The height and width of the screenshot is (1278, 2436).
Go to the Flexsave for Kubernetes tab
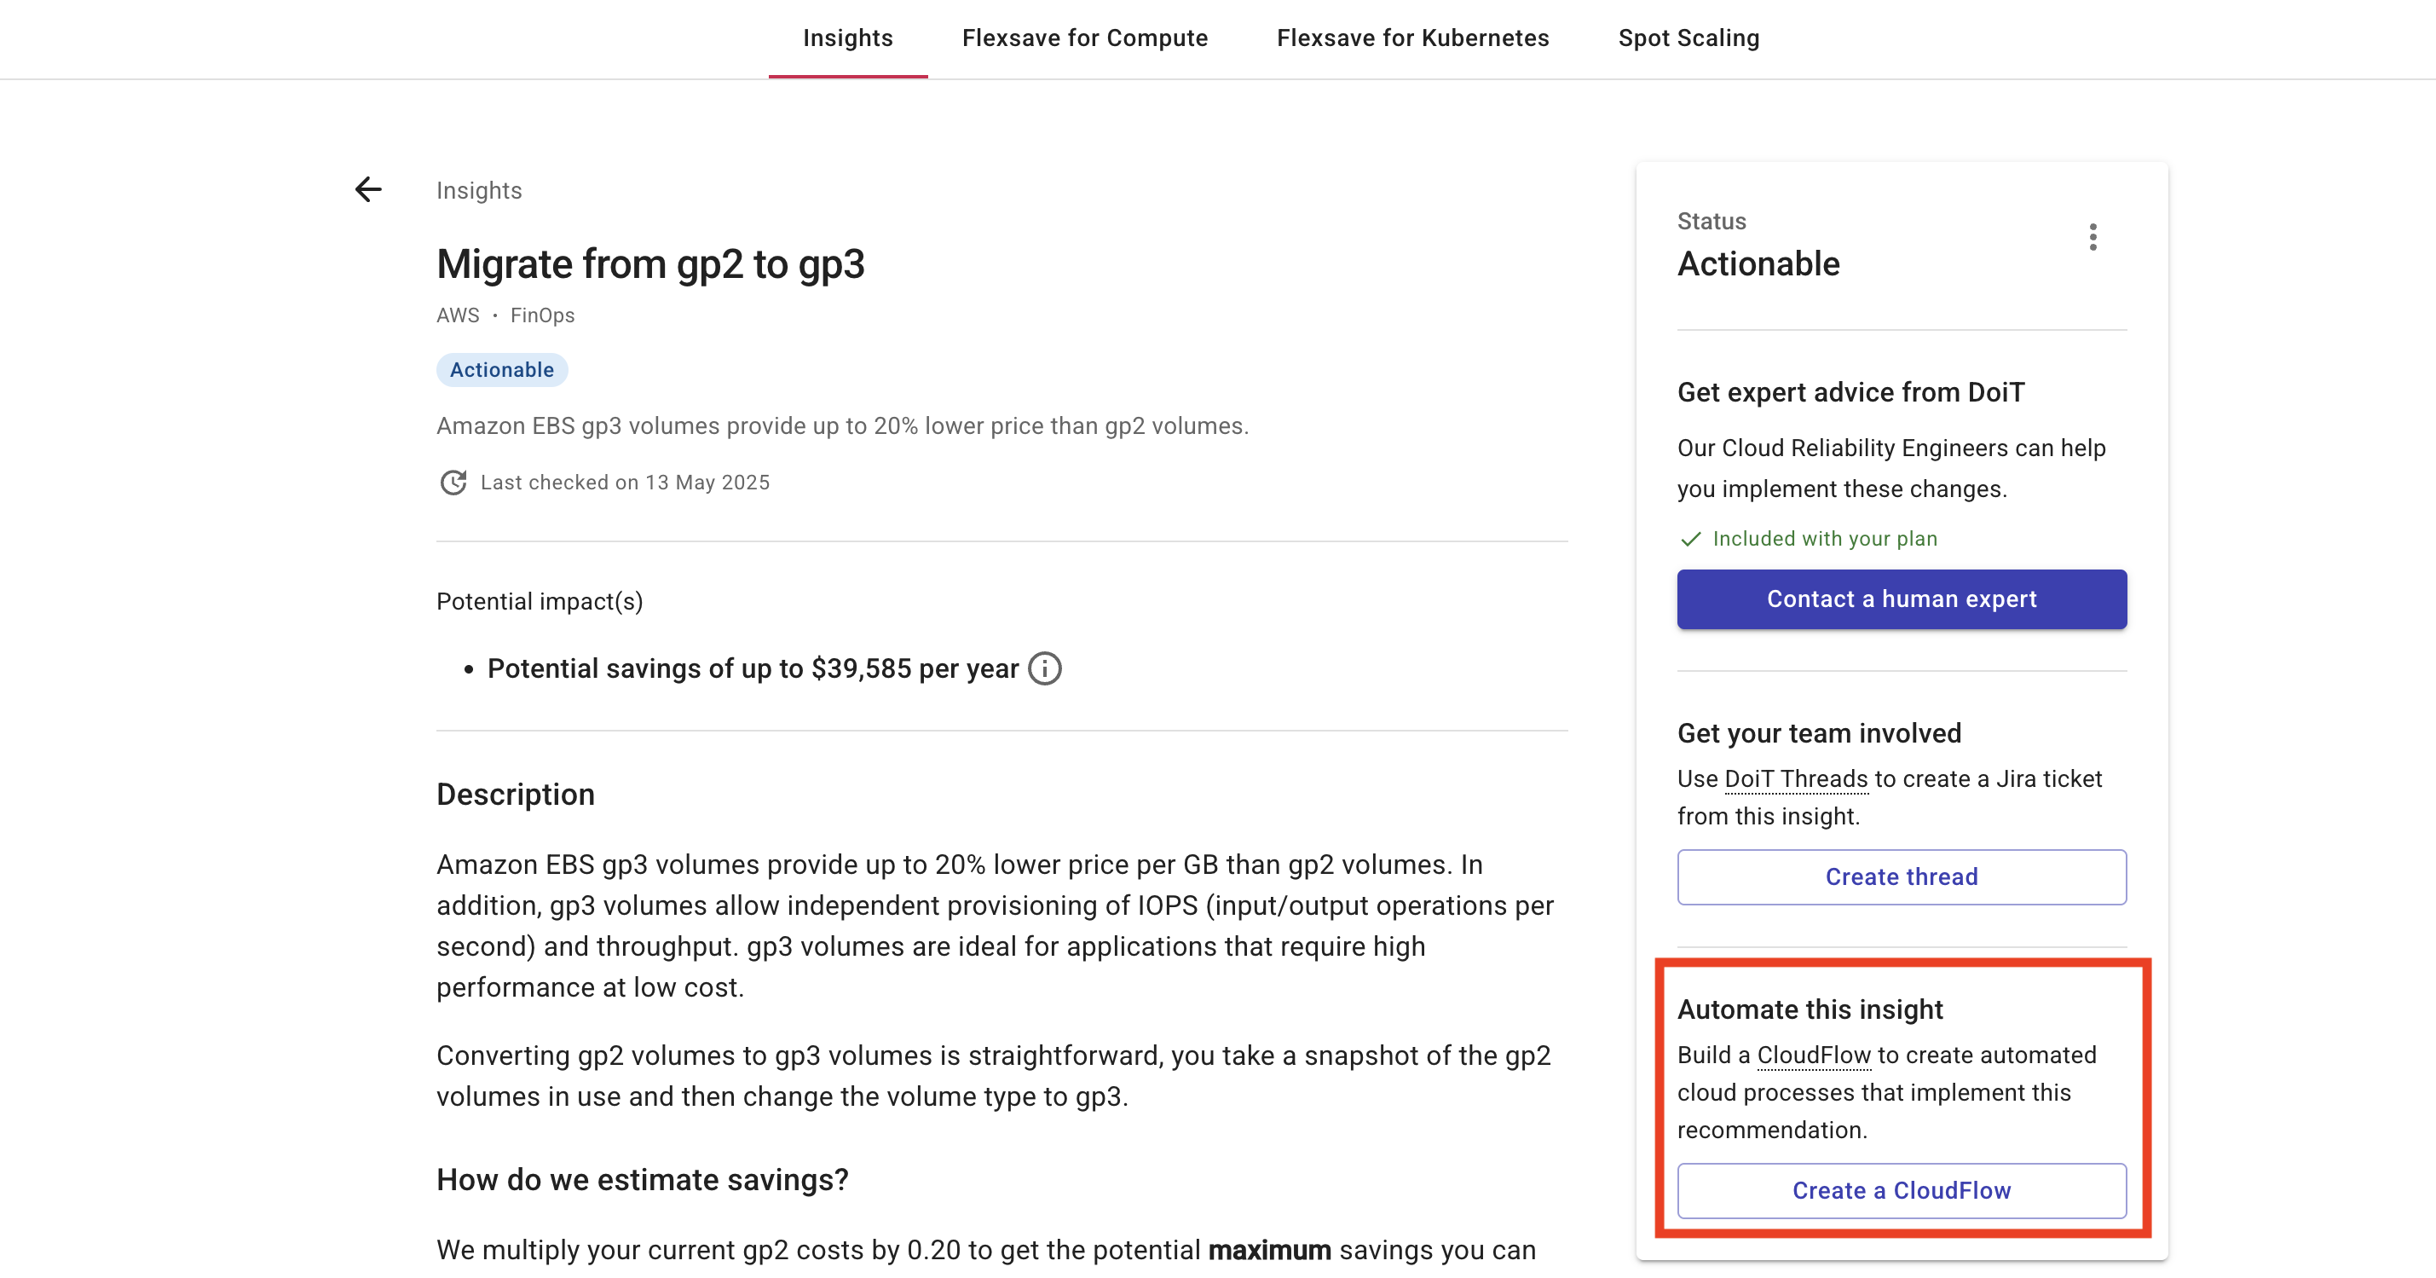pos(1413,38)
